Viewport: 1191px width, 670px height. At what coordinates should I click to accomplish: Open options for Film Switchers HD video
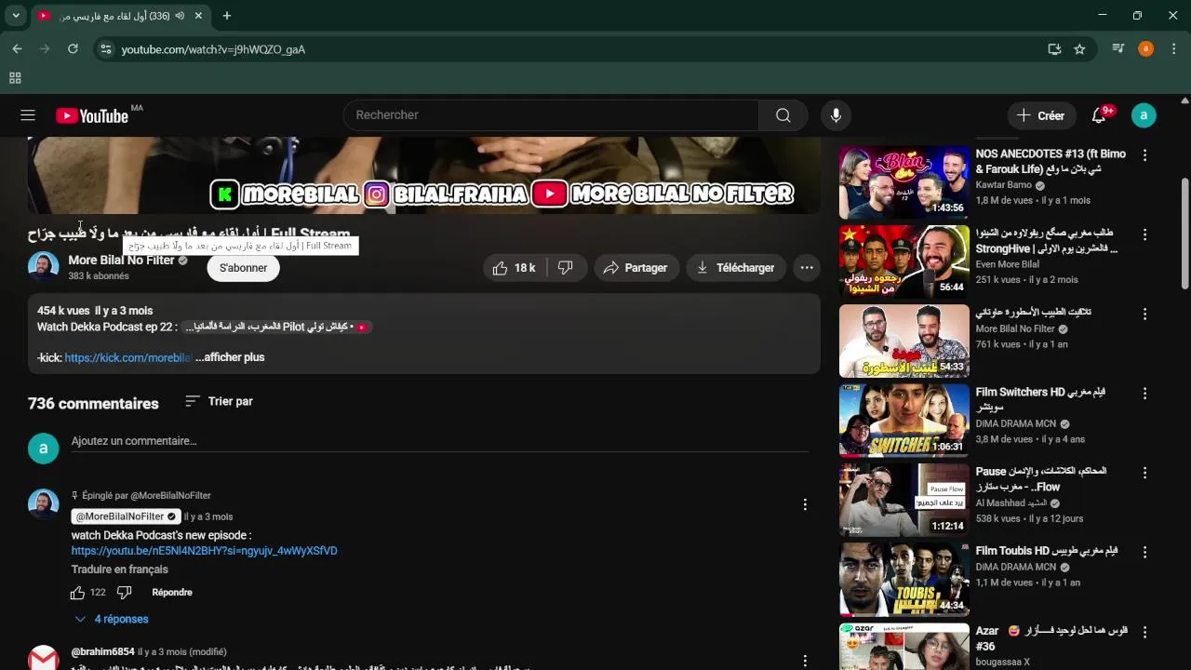tap(1145, 394)
